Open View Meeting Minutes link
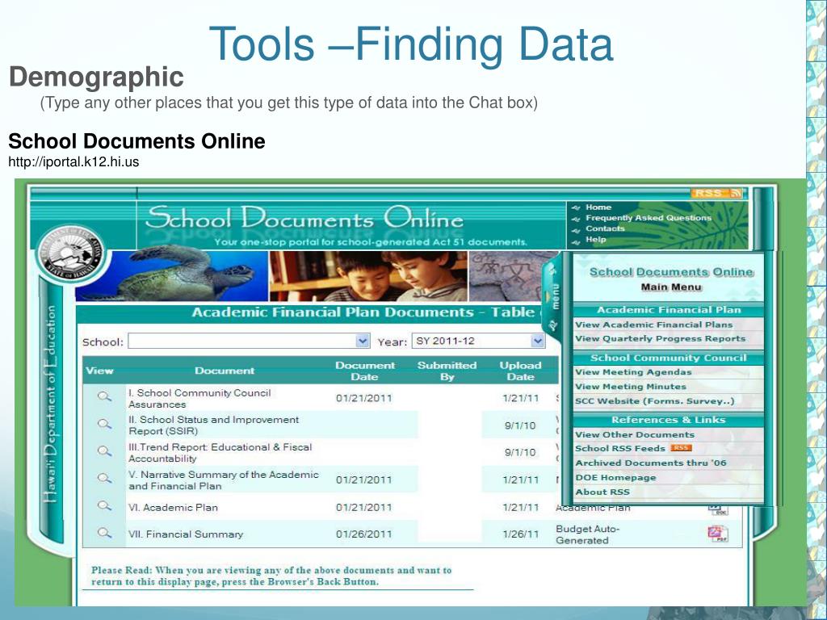827x620 pixels. point(630,387)
